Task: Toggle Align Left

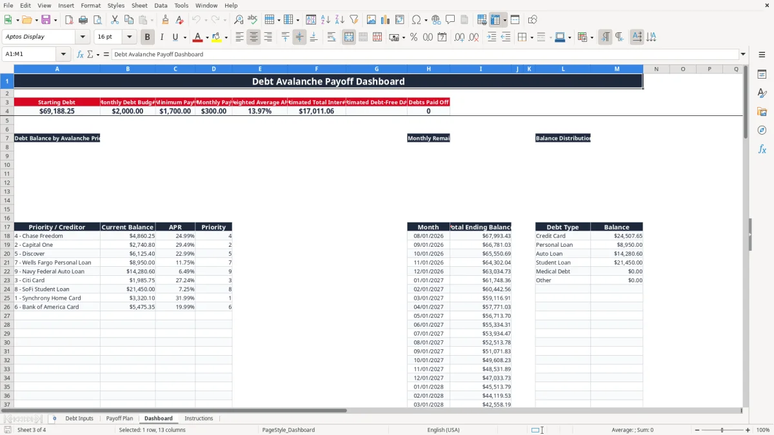Action: tap(239, 37)
